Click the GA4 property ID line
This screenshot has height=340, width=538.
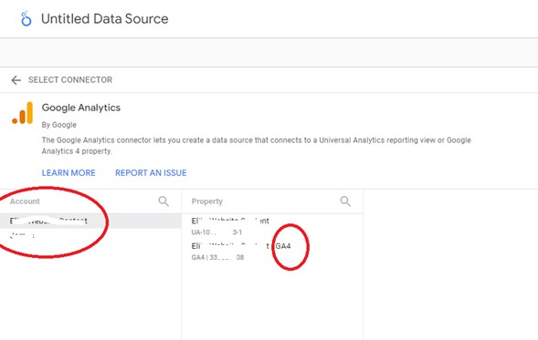(217, 257)
